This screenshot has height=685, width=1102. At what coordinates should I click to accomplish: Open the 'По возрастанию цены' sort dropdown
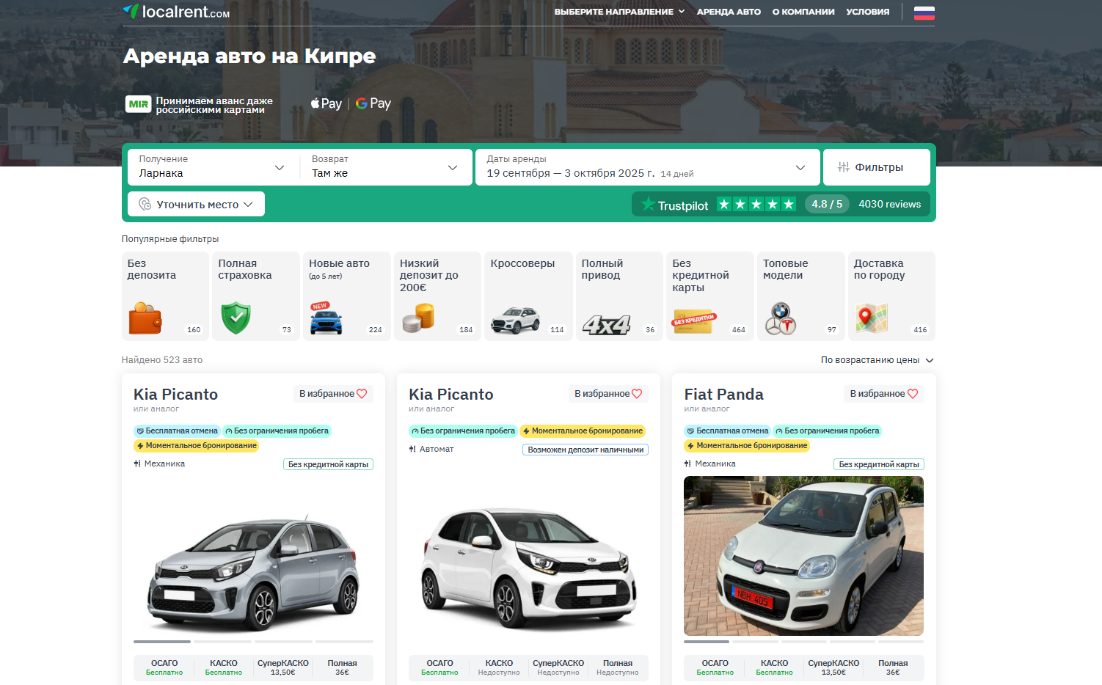coord(877,360)
